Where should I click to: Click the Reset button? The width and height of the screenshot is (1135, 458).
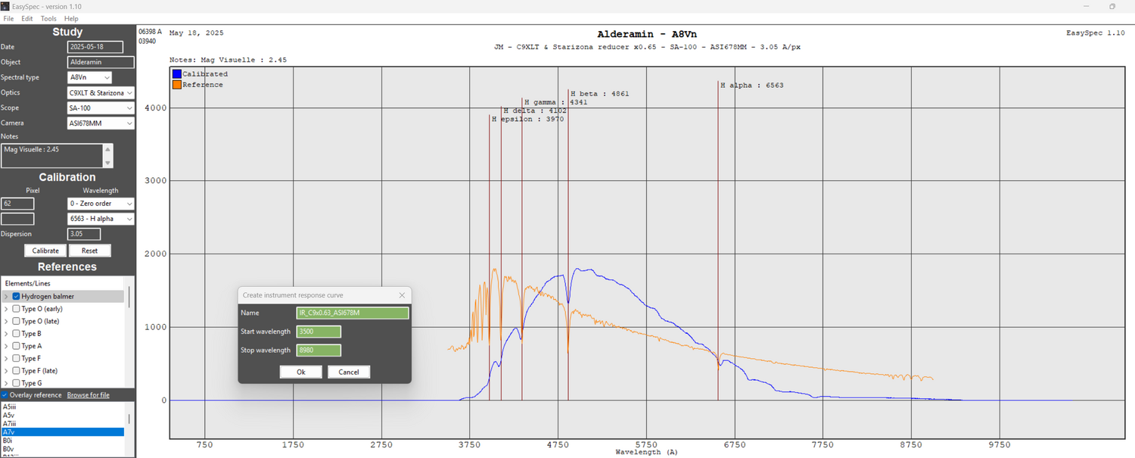(x=89, y=251)
